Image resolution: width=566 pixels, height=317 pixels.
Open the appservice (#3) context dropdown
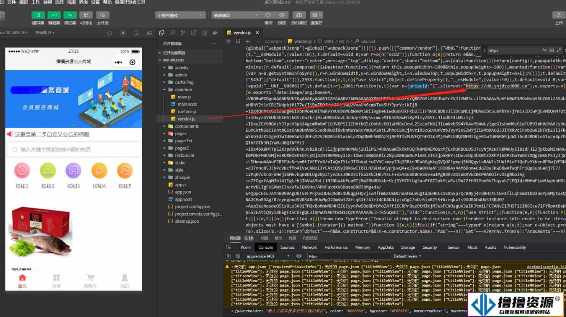268,256
